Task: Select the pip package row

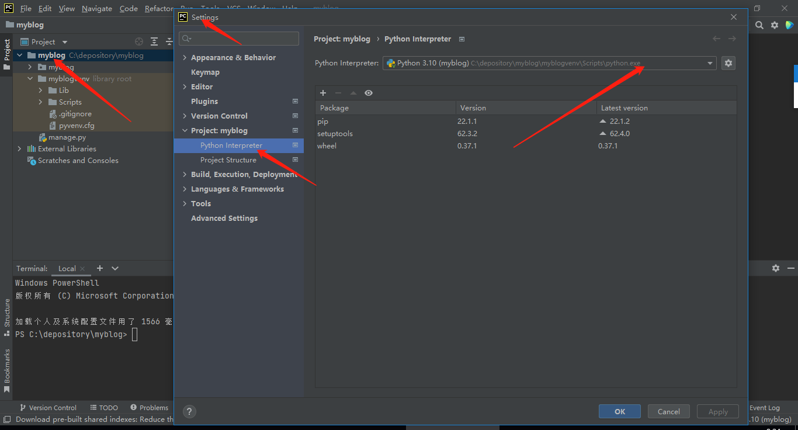Action: tap(526, 122)
